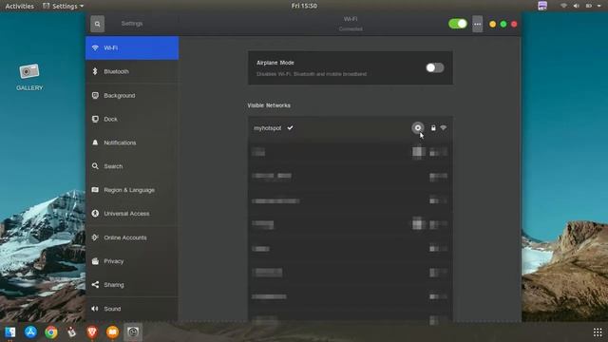This screenshot has height=342, width=608.
Task: Click the volume indicator in top bar
Action: coord(577,6)
